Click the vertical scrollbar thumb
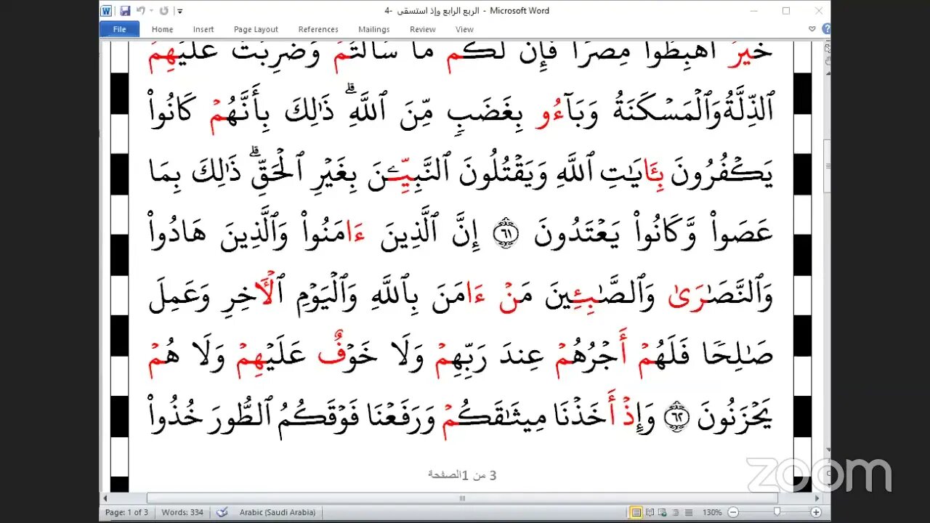This screenshot has height=523, width=930. 826,165
